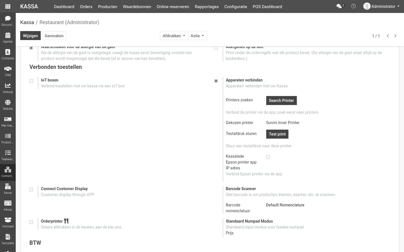The height and width of the screenshot is (252, 404).
Task: Open Connector app in sidebar
Action: click(x=8, y=172)
